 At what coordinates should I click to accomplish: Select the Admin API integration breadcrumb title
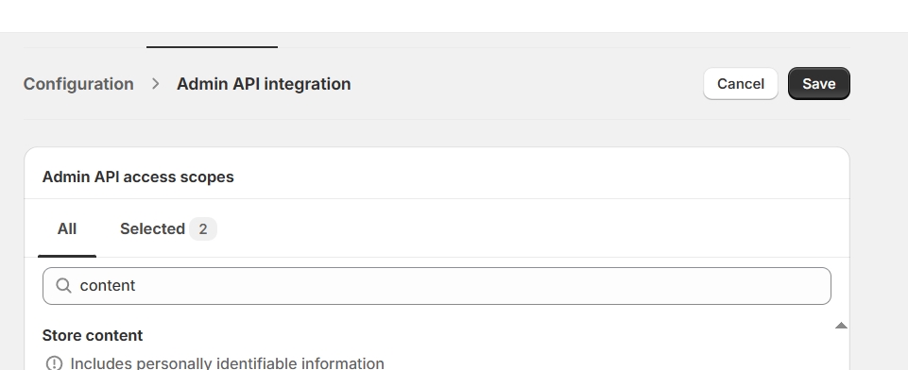pyautogui.click(x=264, y=84)
